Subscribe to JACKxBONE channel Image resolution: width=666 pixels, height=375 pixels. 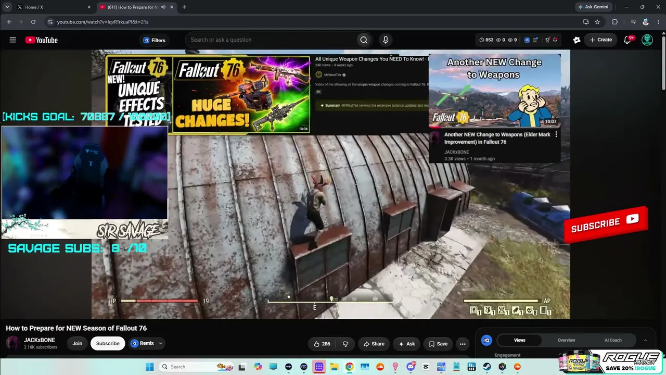tap(108, 343)
